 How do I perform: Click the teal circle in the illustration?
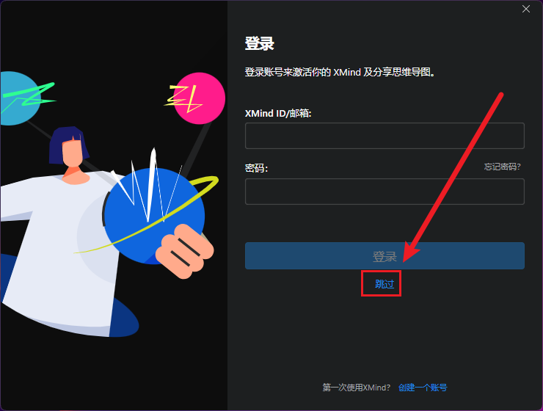[x=18, y=98]
